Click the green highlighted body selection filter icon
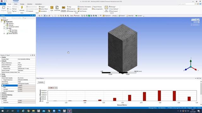202x113 pixels. 89,16
